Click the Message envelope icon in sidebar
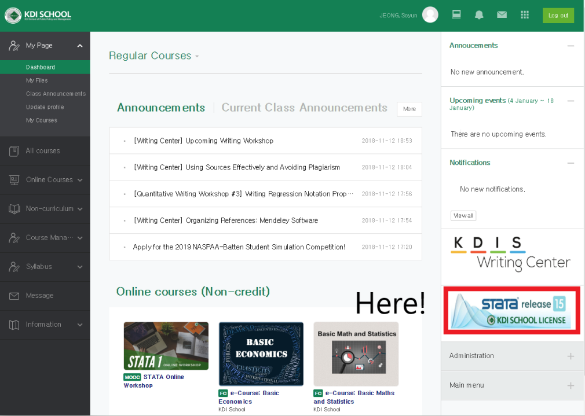Image resolution: width=585 pixels, height=416 pixels. tap(14, 296)
